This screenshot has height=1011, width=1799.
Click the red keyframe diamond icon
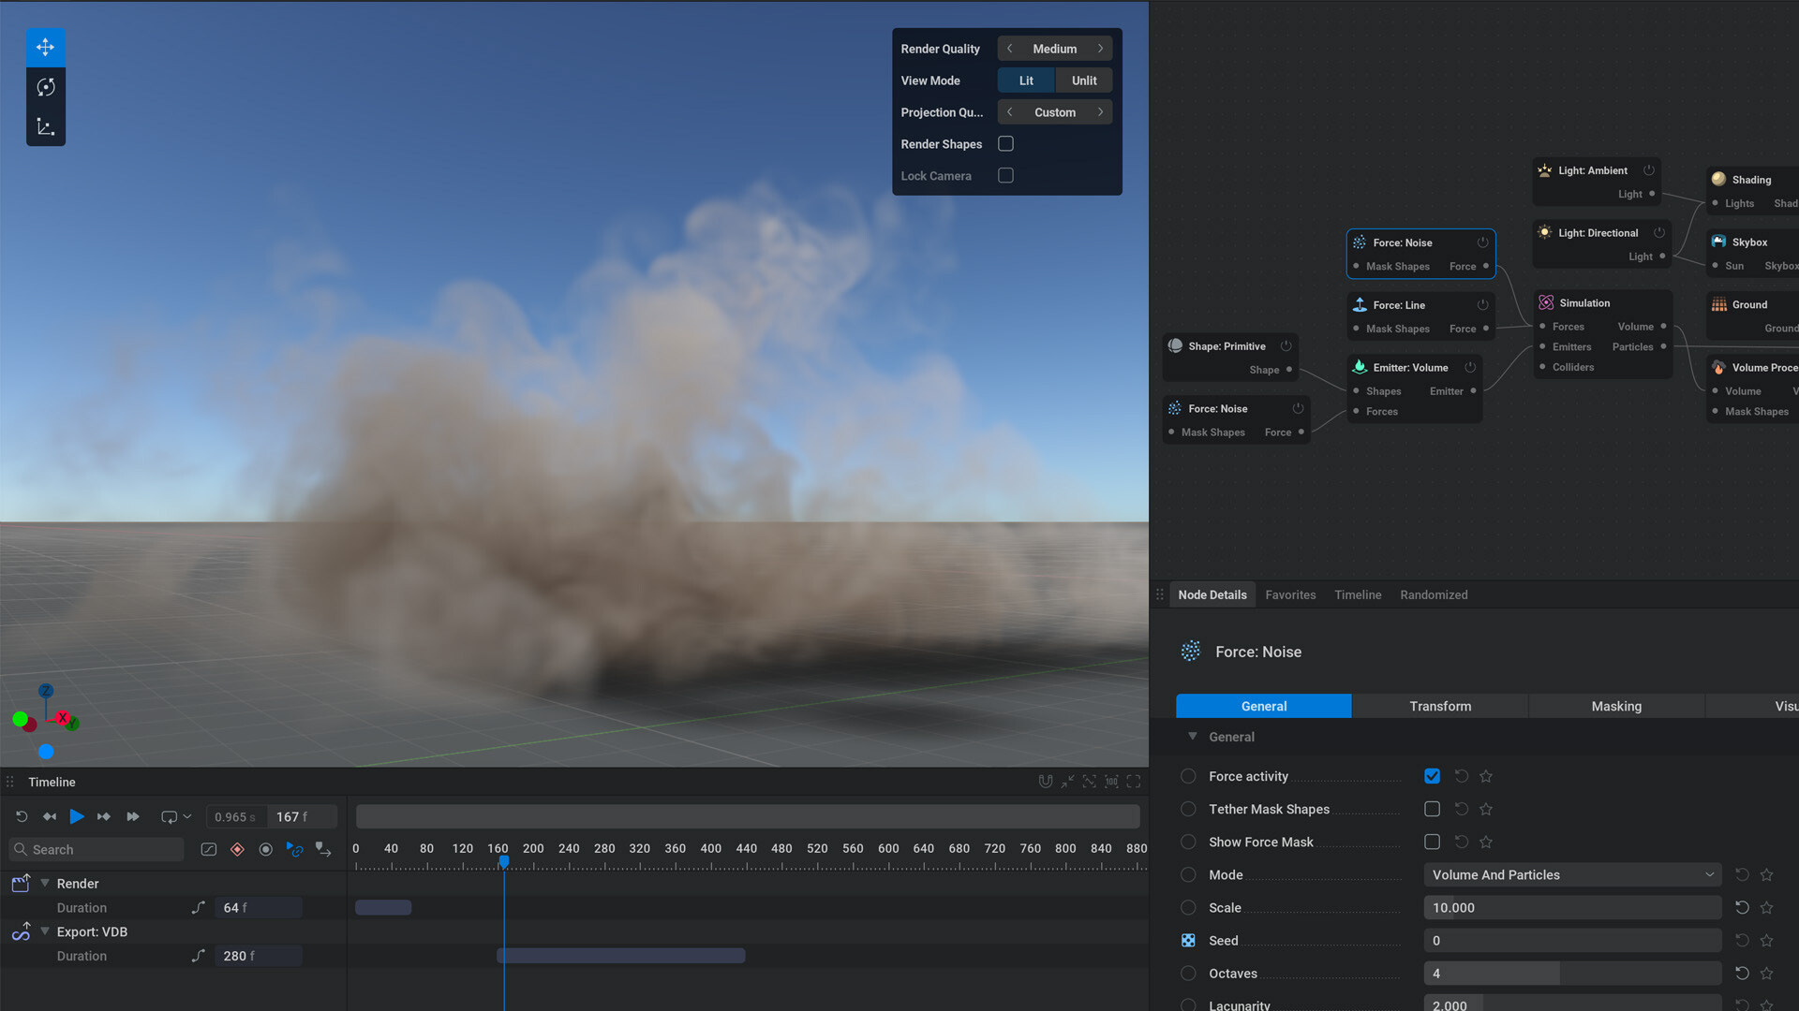pyautogui.click(x=237, y=849)
